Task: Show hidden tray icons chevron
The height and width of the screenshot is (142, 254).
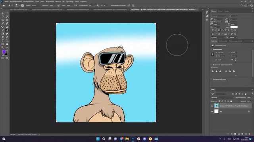Action: tap(220, 139)
